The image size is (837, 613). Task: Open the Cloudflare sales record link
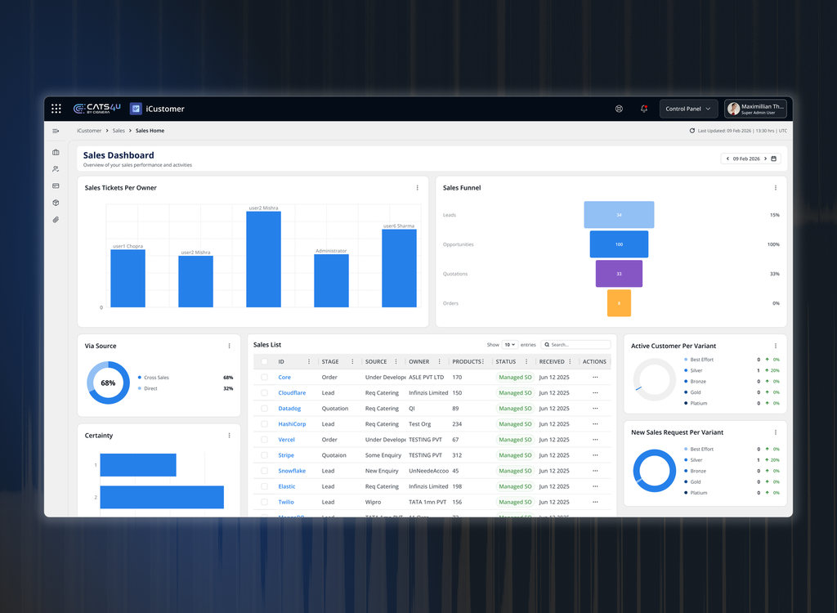292,393
